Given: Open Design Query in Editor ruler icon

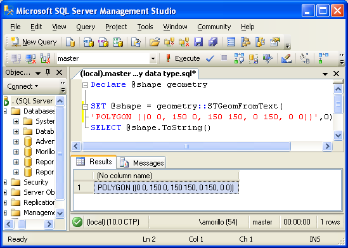Looking at the screenshot, I should click(286, 58).
